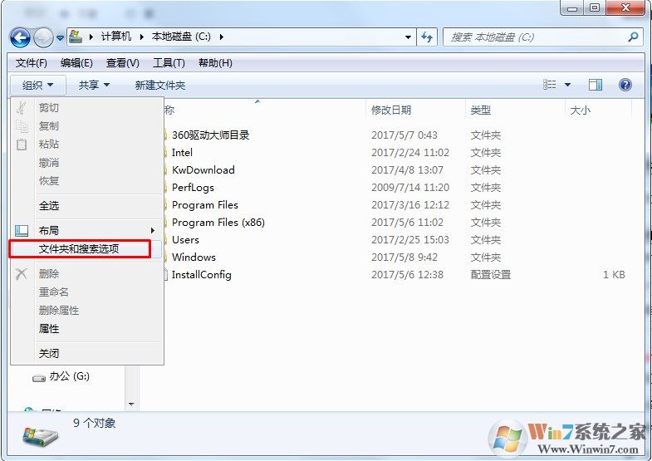Image resolution: width=652 pixels, height=461 pixels.
Task: Refresh the current folder view
Action: click(x=427, y=37)
